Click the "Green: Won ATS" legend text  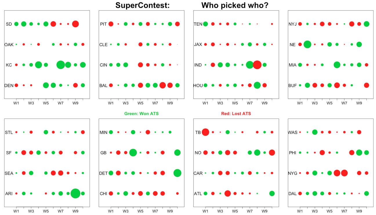[x=141, y=114]
